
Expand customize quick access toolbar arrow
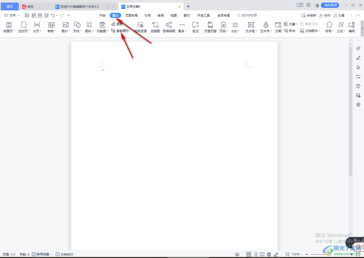click(x=69, y=15)
